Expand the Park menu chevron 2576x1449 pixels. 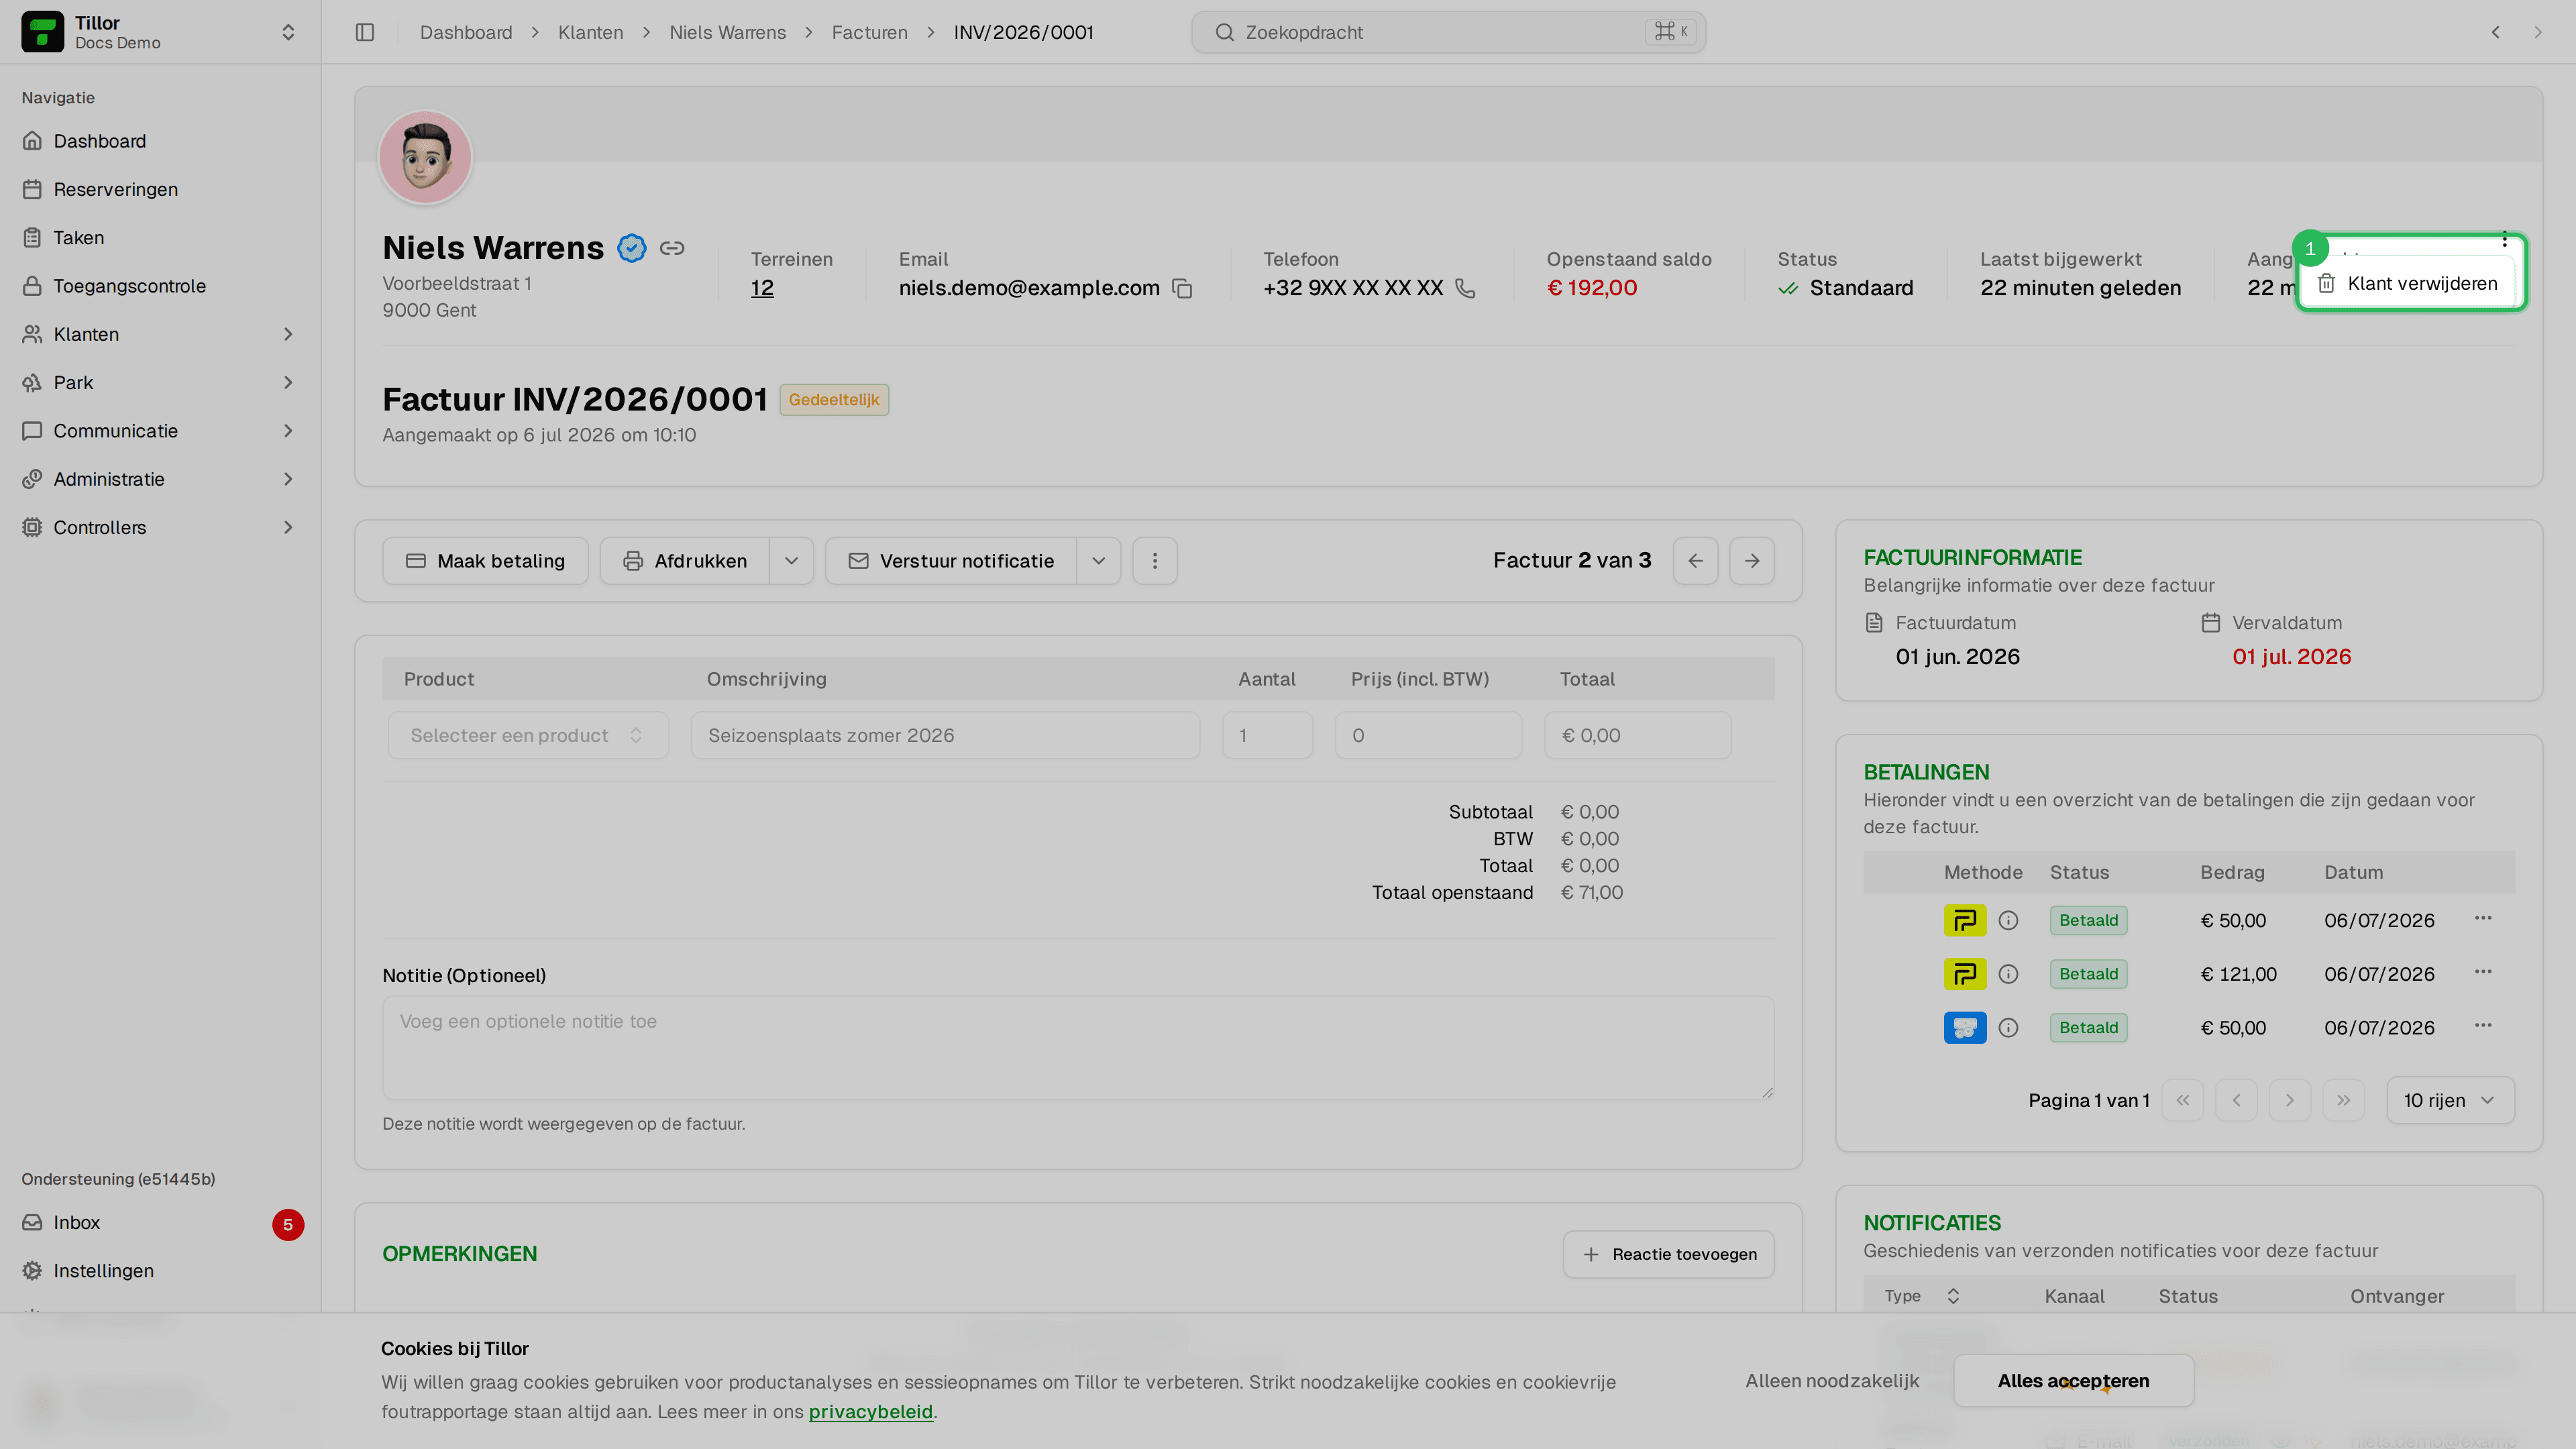click(x=288, y=383)
